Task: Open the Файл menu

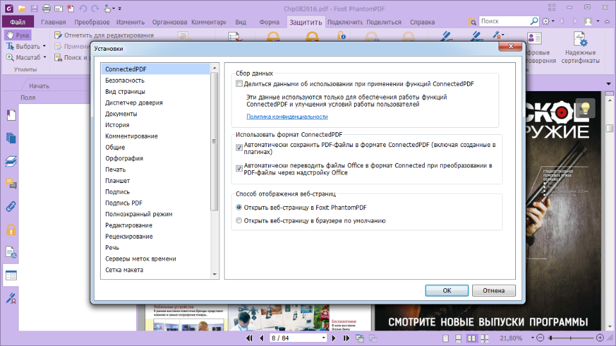Action: (x=18, y=22)
